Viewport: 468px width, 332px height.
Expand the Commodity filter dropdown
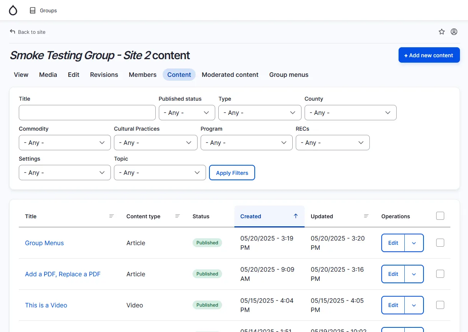pos(65,143)
